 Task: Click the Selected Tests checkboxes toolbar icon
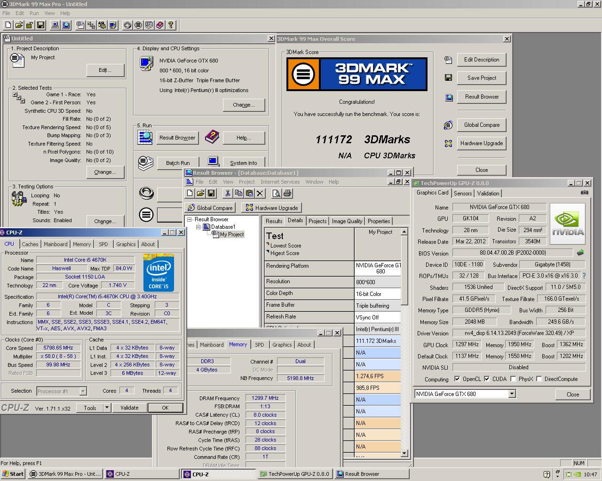[91, 25]
